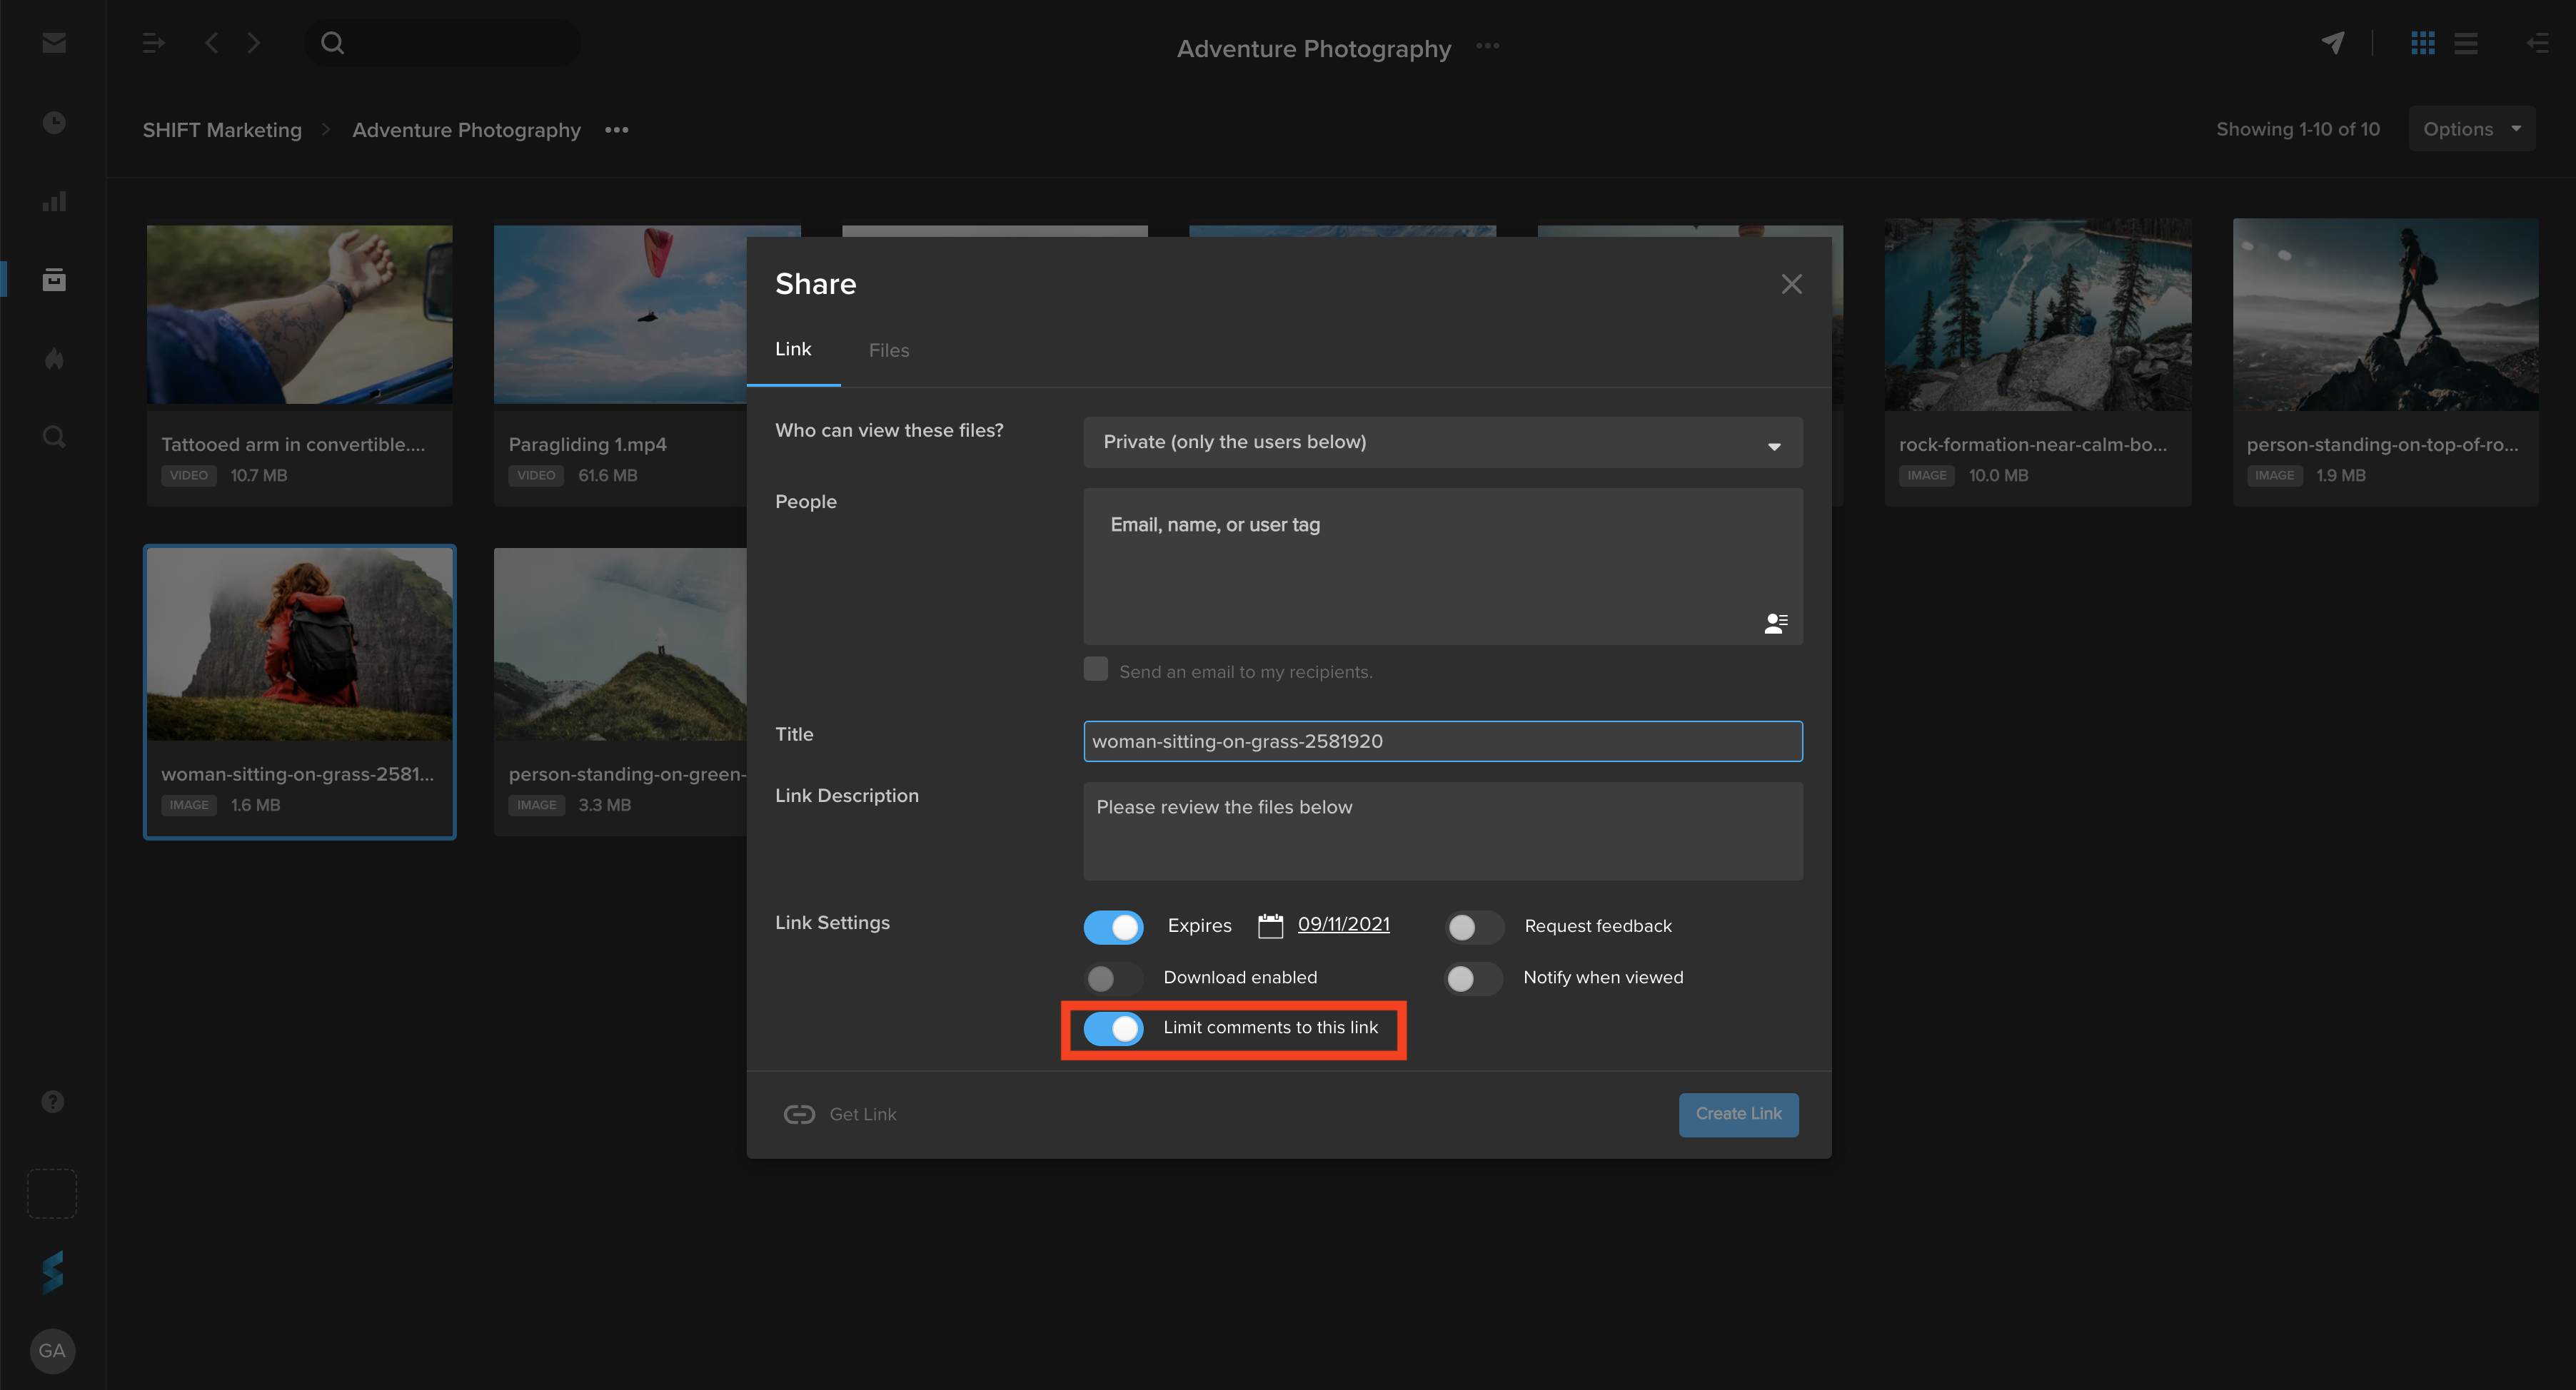Select the Link tab
Screen dimensions: 2576x1390
point(793,349)
